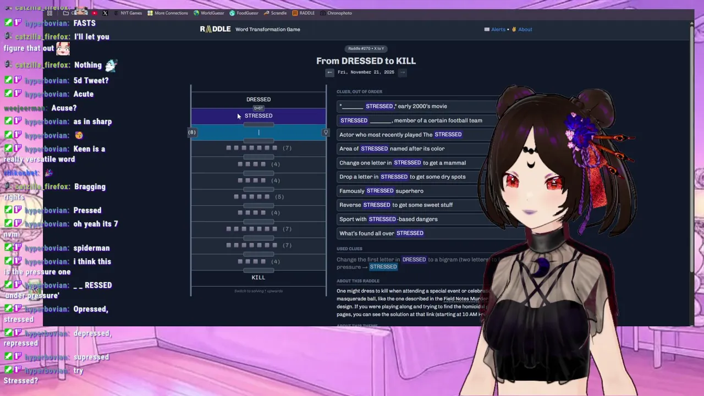Click the D→ST transformation tag
The width and height of the screenshot is (704, 396).
258,108
